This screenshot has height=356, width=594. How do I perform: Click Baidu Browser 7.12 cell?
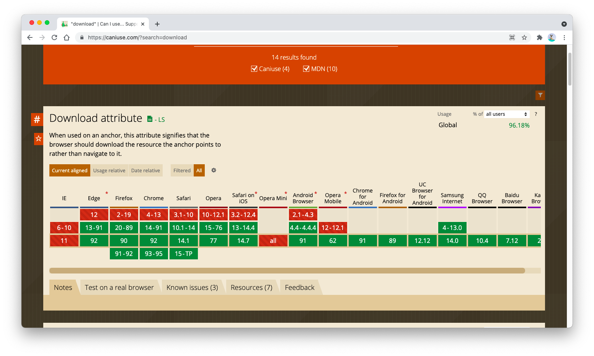click(x=512, y=241)
